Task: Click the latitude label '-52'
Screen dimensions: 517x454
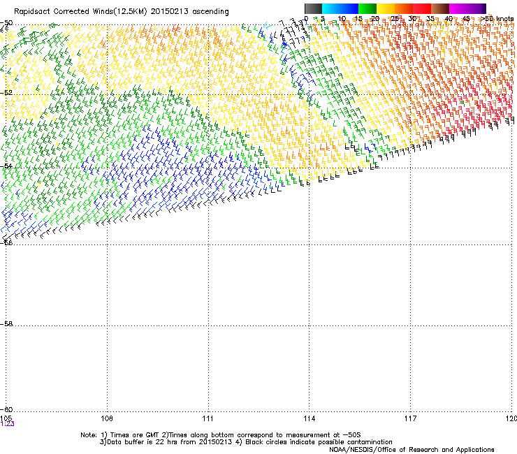Action: tap(6, 93)
